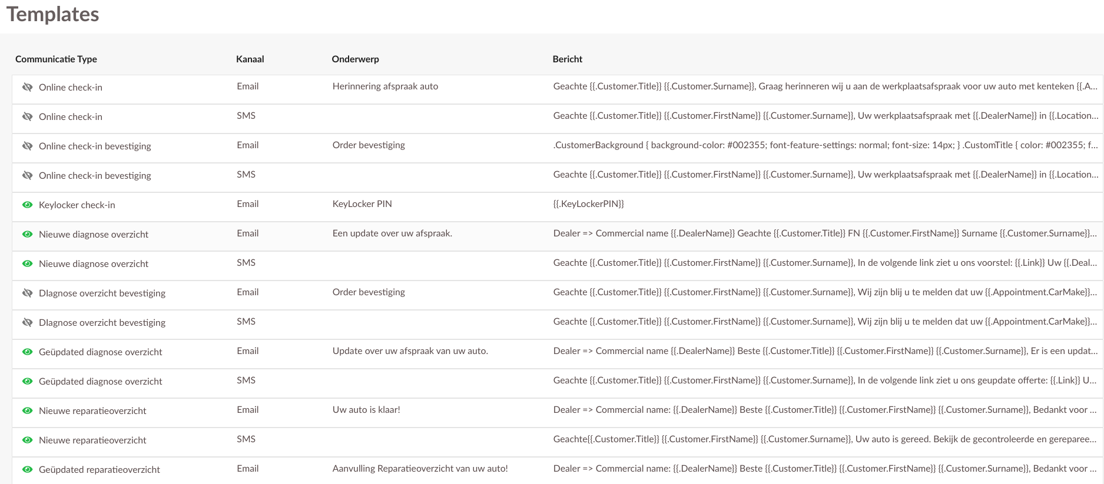The image size is (1104, 484).
Task: Click eye icon on Nieuwe reparatieoverzicht SMS row
Action: pyautogui.click(x=27, y=440)
